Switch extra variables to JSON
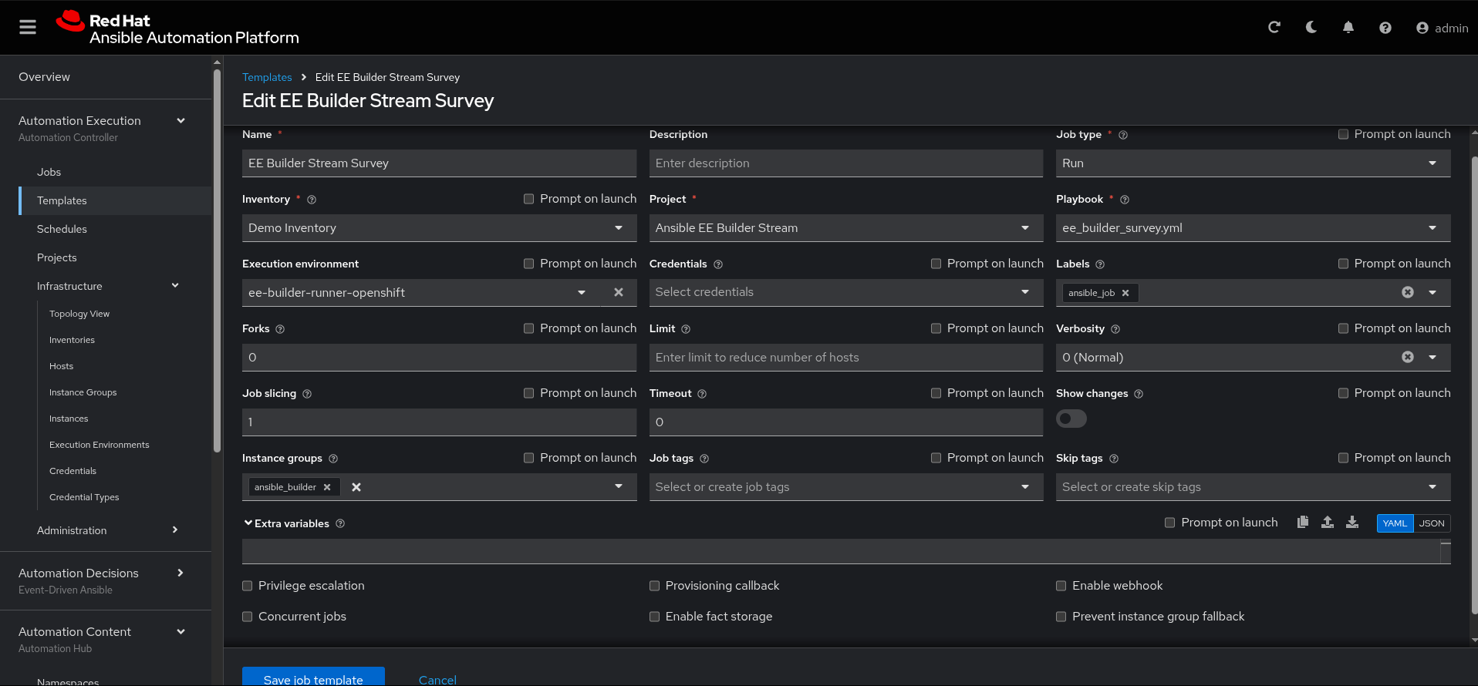 tap(1431, 523)
